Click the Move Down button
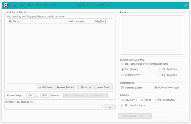Screen dimensions: 191x124 (104, 87)
